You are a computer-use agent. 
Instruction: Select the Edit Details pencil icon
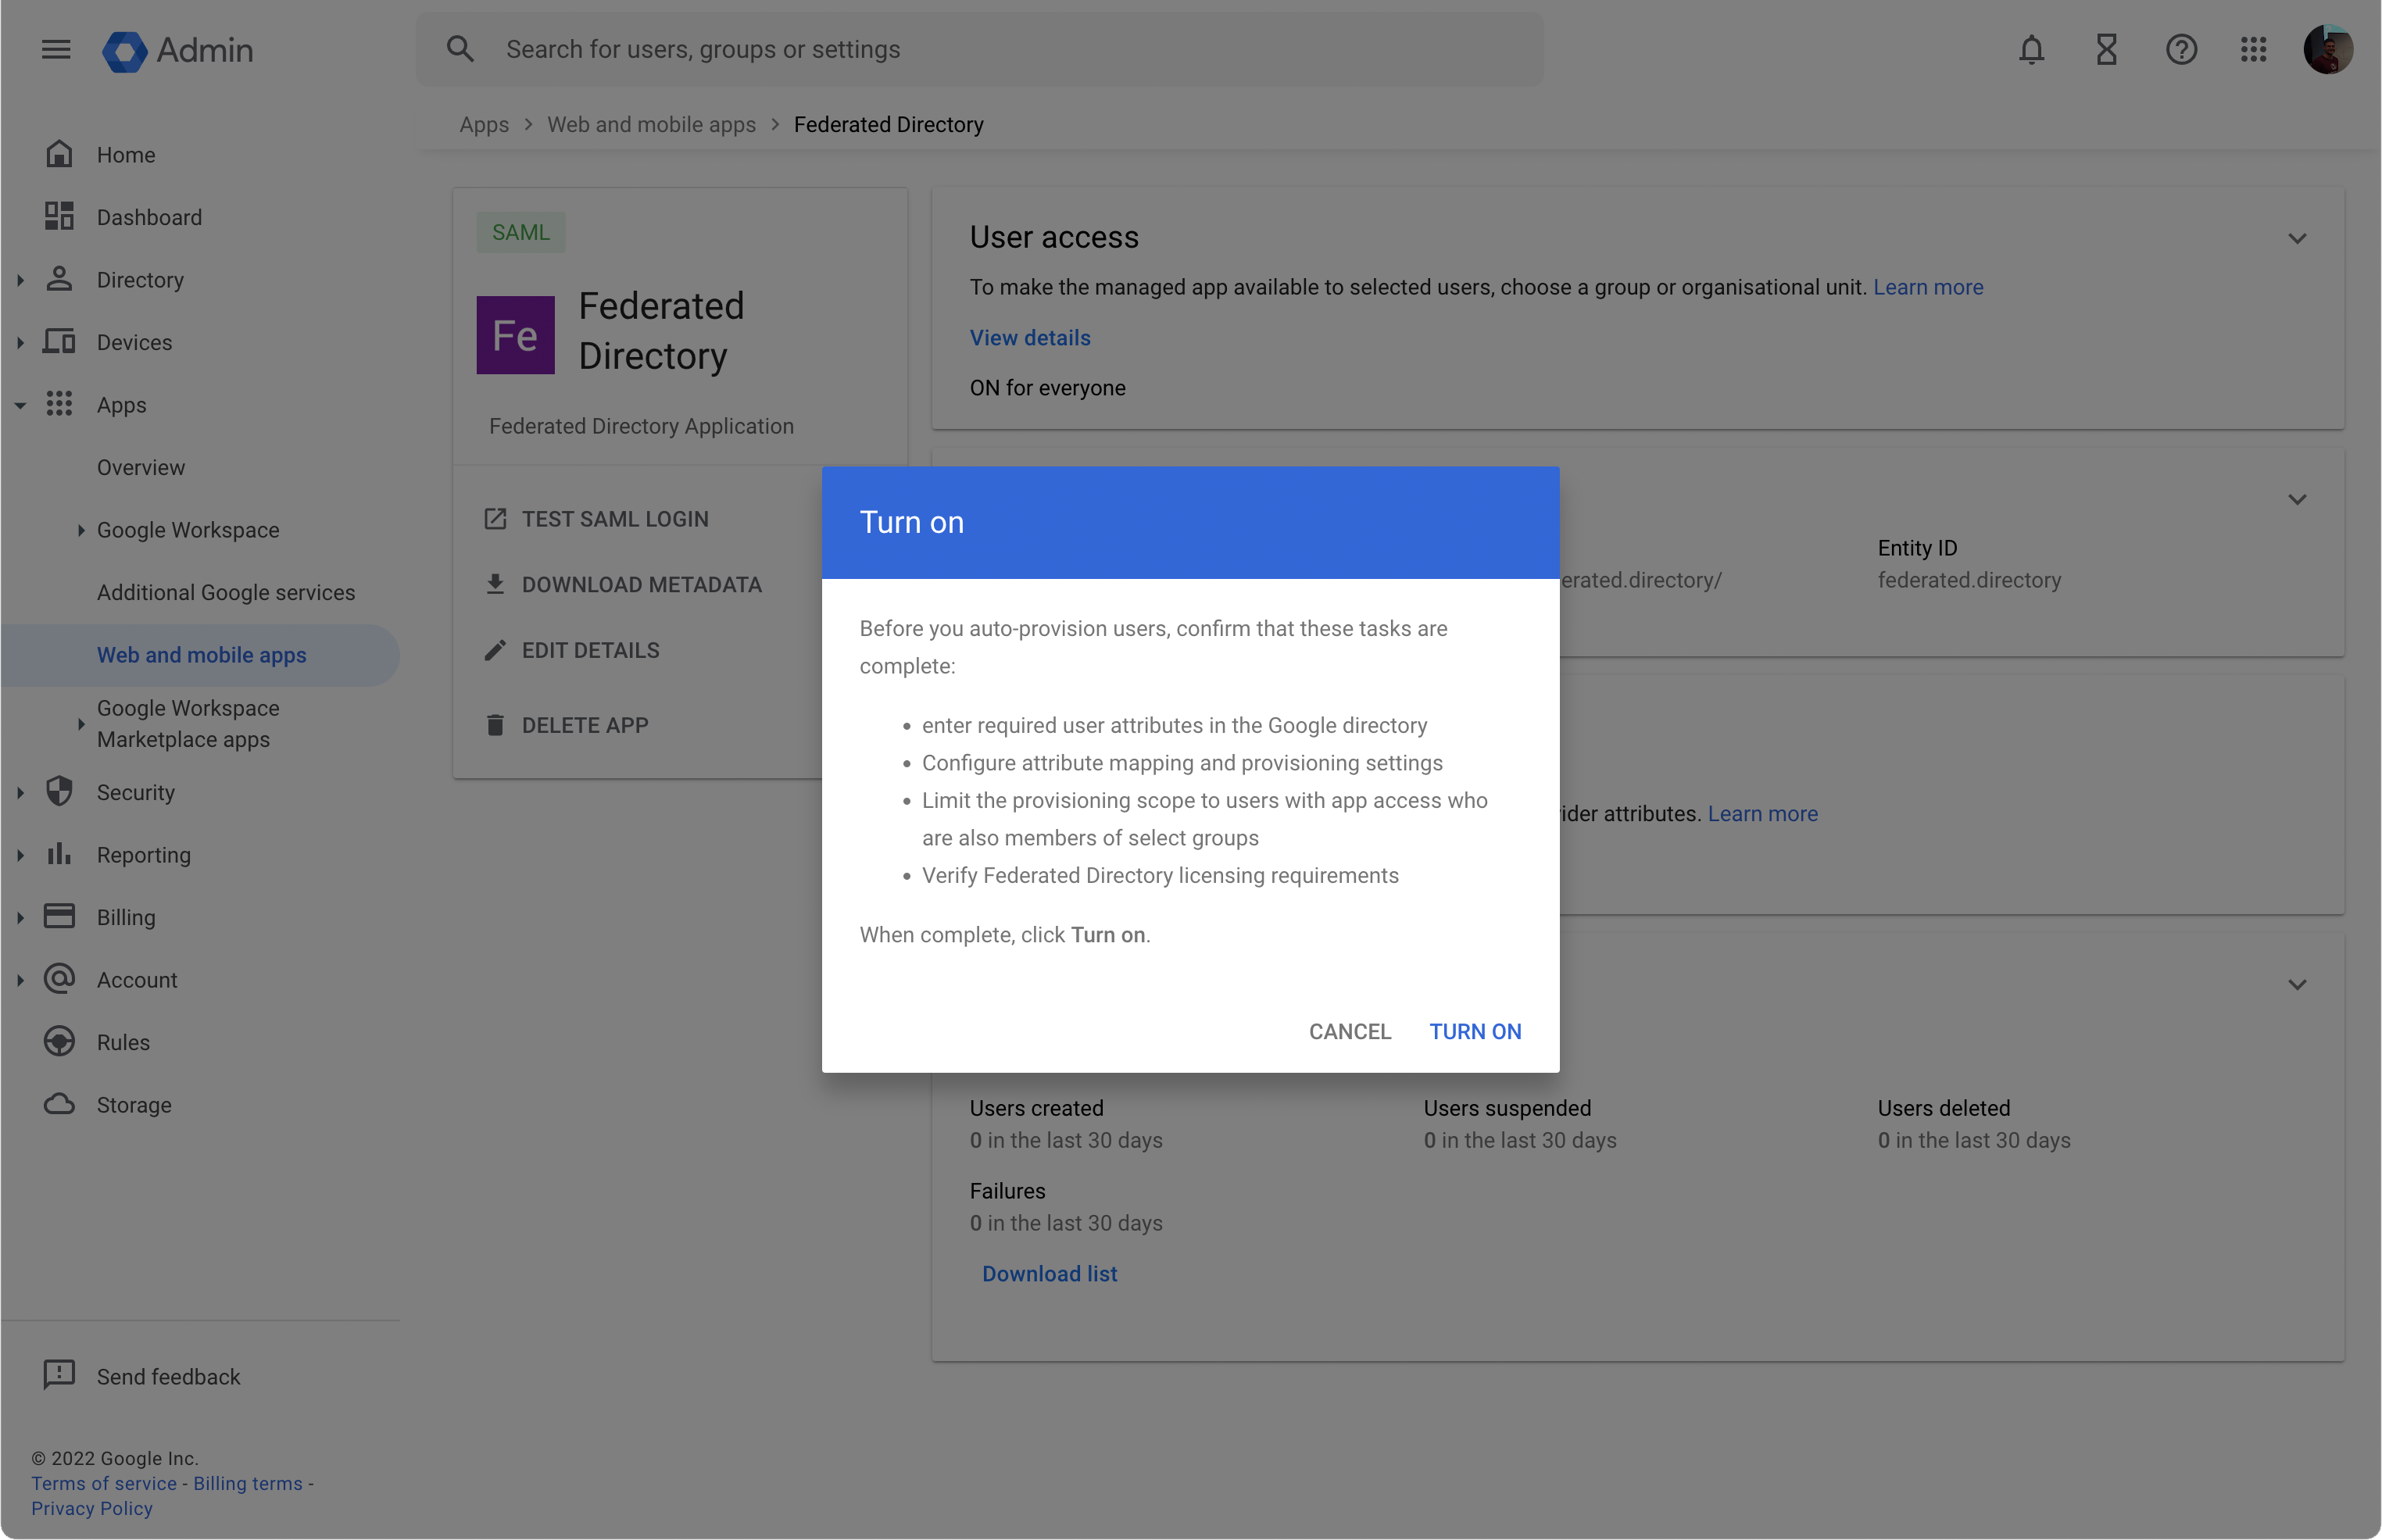[x=496, y=649]
